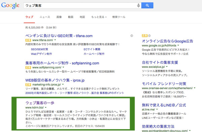Click the info icon beside tifana.com ad
Viewport: 202px width, 132px height.
click(132, 36)
